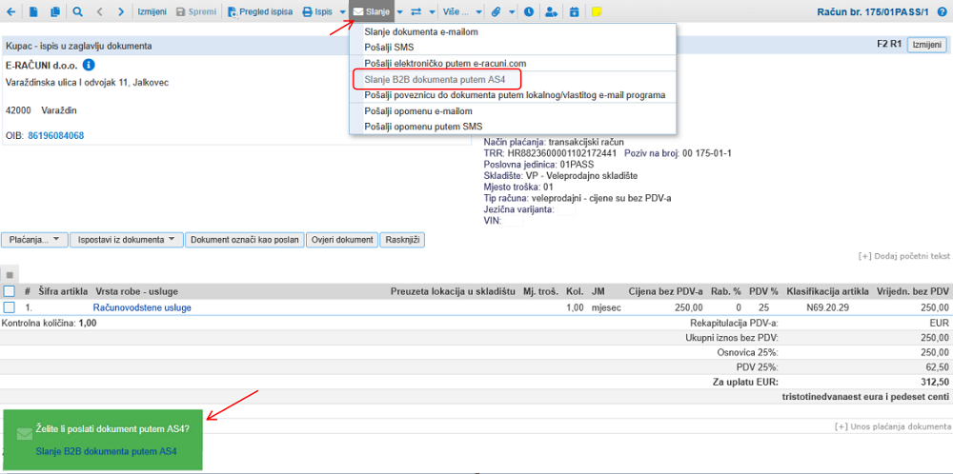Screen dimensions: 953x474
Task: Click Slanje B2B dokumenta link in green popup
Action: (107, 451)
